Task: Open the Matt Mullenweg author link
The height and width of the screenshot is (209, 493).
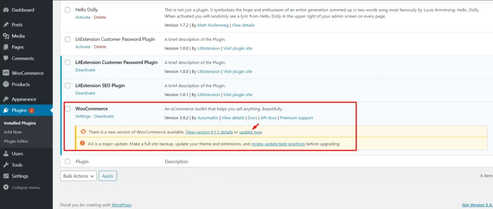Action: pos(213,25)
